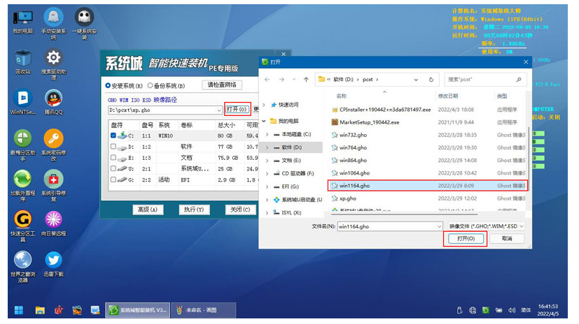Launch 系统密码修改 key icon
Viewport: 579px width, 324px height.
coord(53,138)
